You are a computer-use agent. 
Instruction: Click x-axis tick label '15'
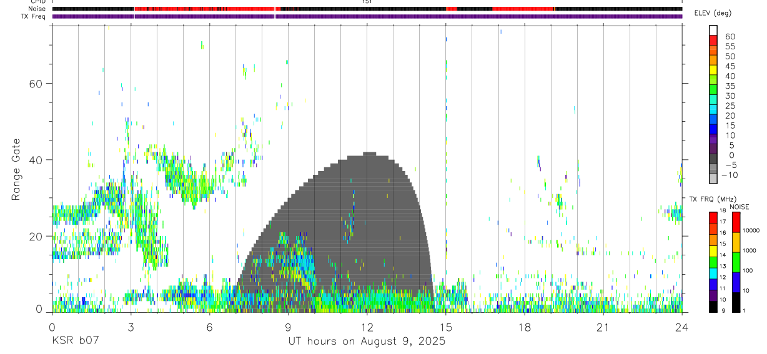click(446, 327)
